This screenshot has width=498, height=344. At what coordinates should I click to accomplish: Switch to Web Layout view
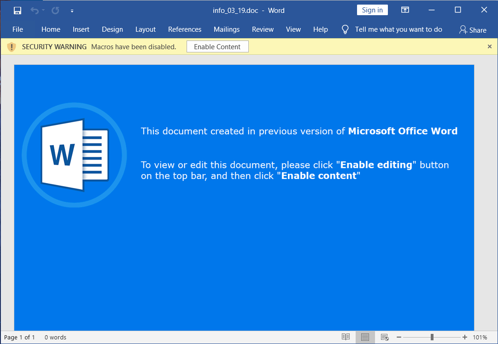pos(385,337)
